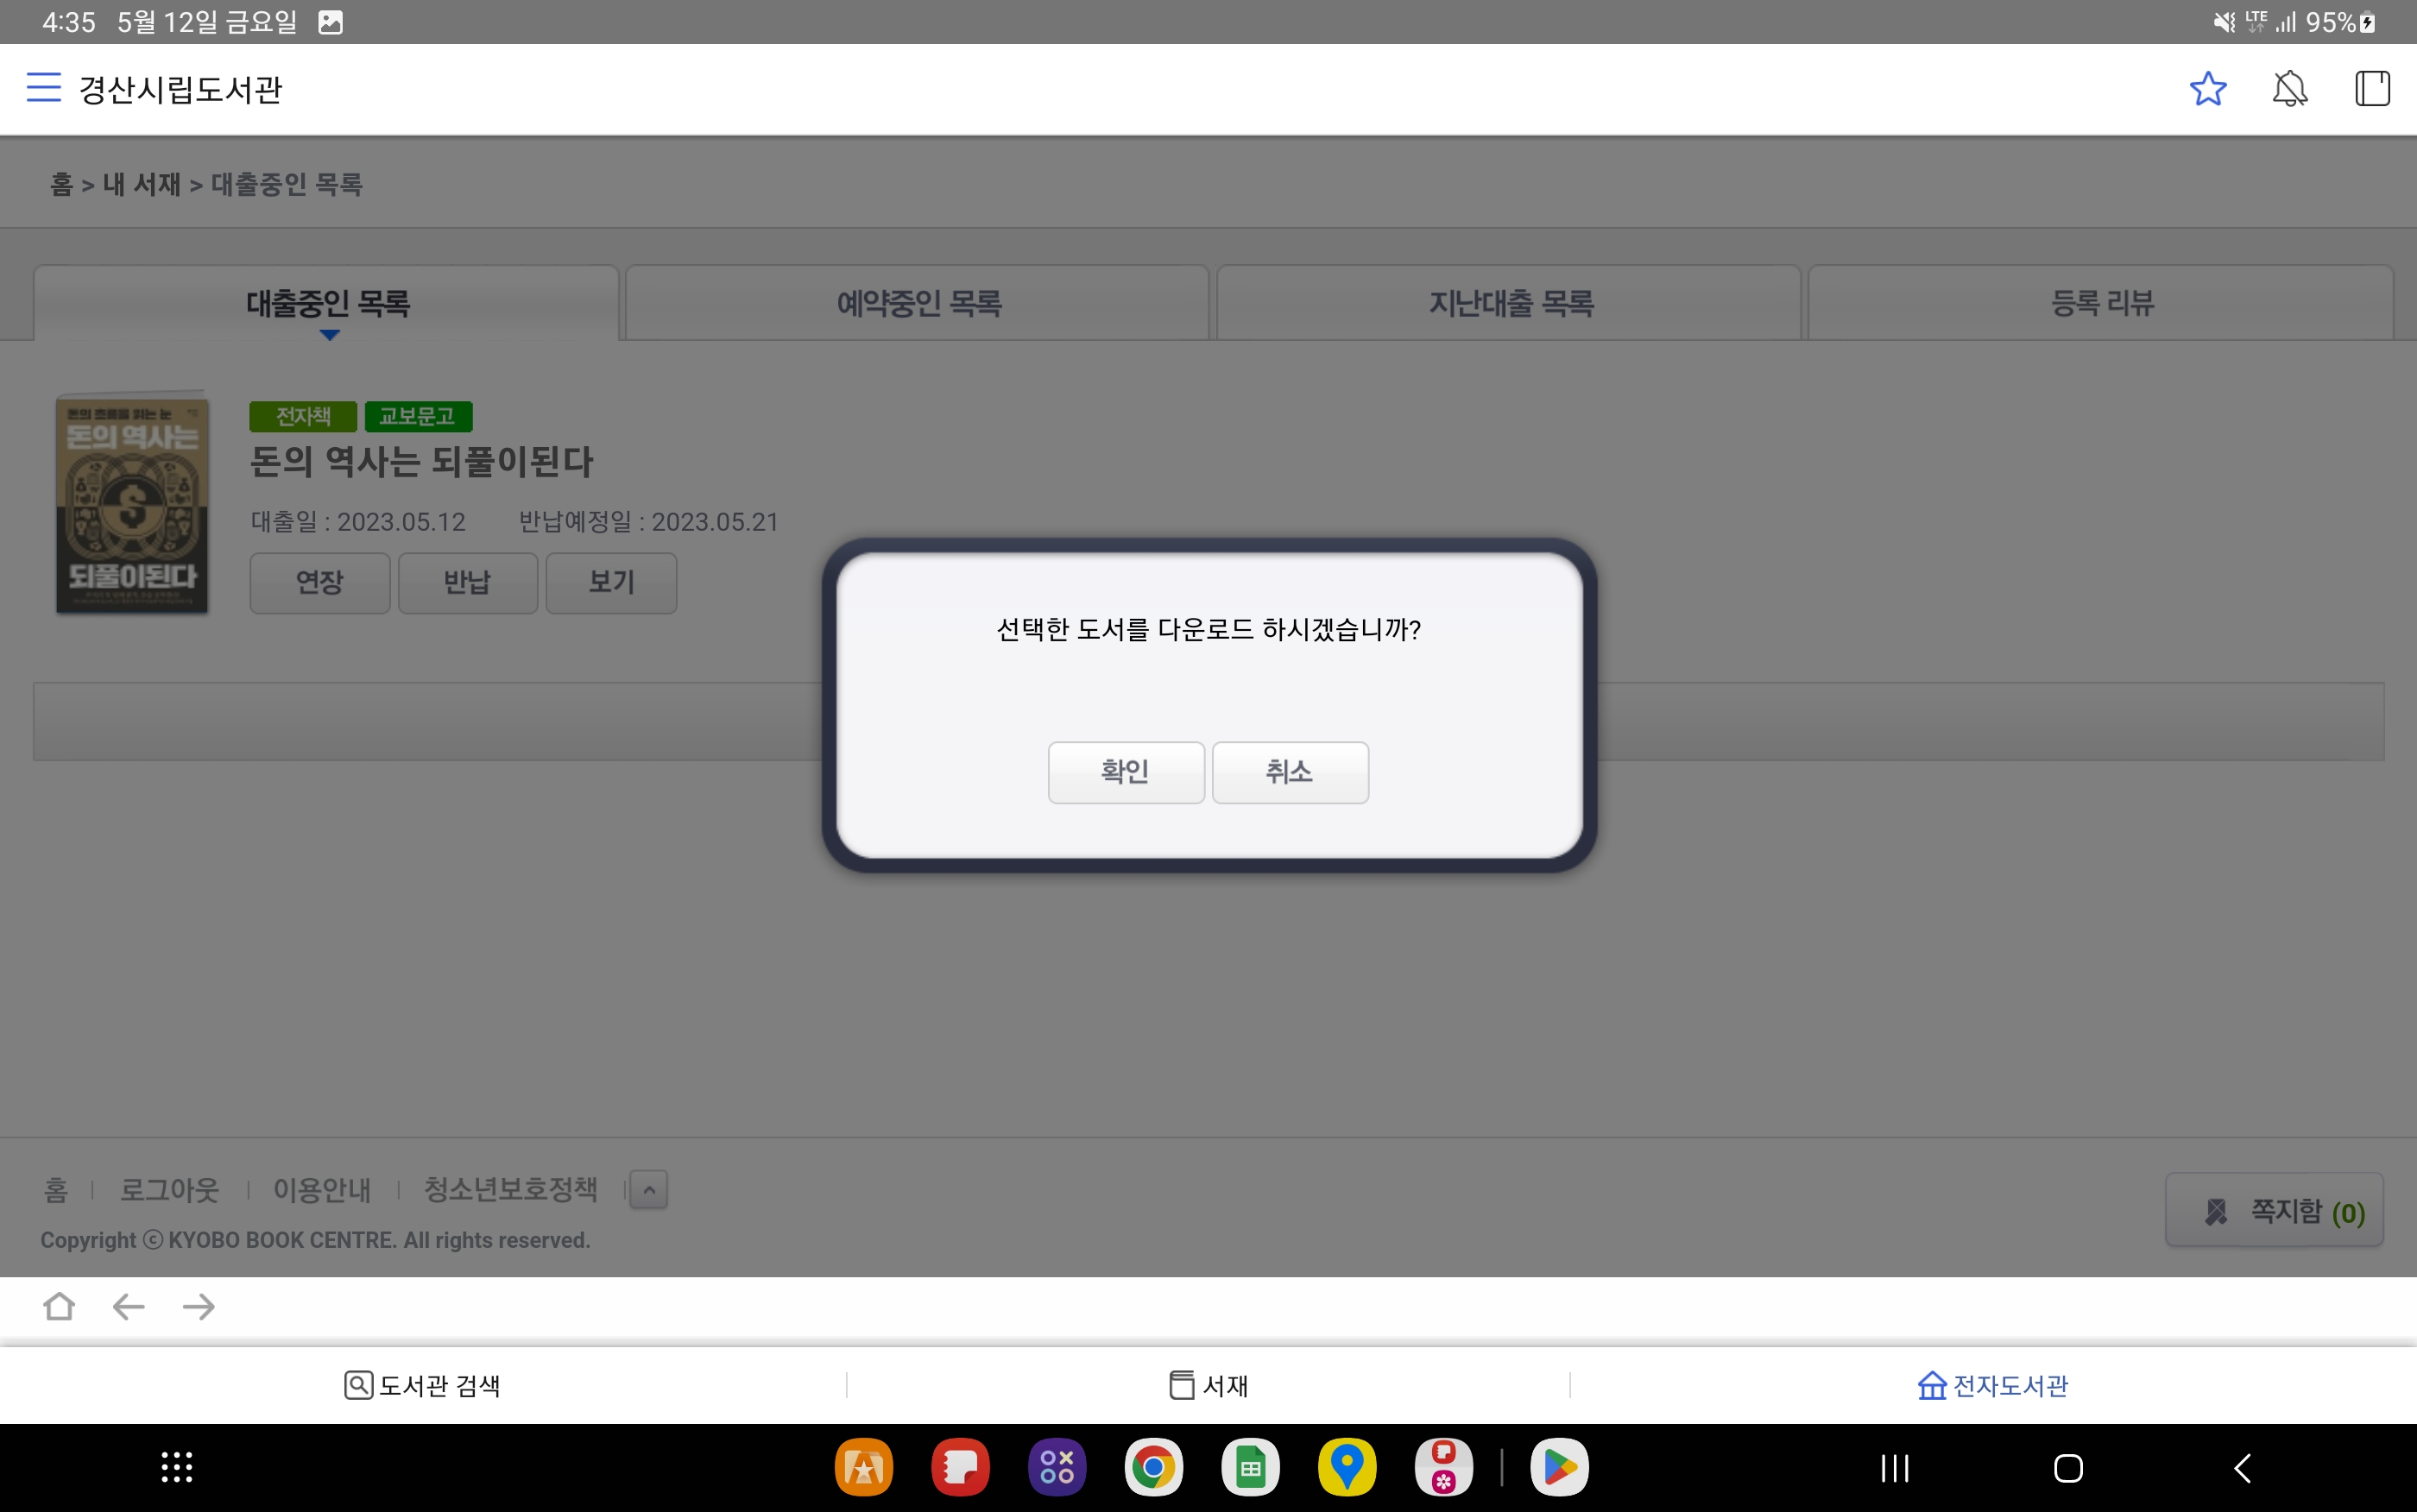Open 쪽지함 message box
This screenshot has width=2417, height=1512.
(2274, 1211)
